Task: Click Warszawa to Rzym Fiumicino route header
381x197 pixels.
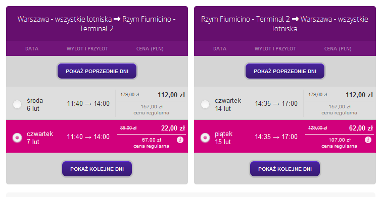Action: point(97,24)
